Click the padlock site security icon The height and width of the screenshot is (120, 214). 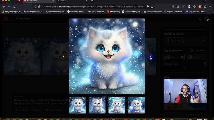39,7
